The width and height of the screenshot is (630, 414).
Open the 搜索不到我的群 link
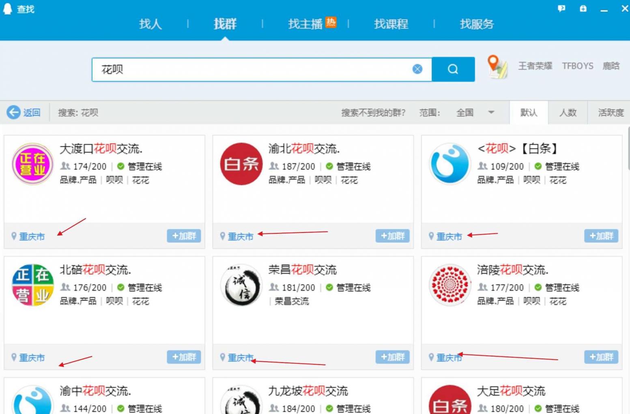pos(373,113)
